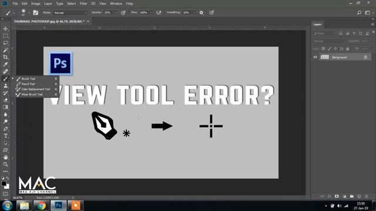The height and width of the screenshot is (211, 376).
Task: Open the Opacity value dropdown arrow
Action: click(x=116, y=13)
